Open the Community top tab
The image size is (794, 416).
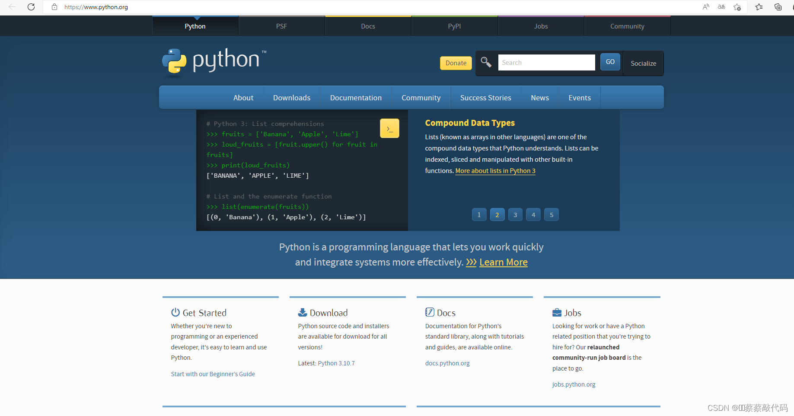pyautogui.click(x=628, y=26)
